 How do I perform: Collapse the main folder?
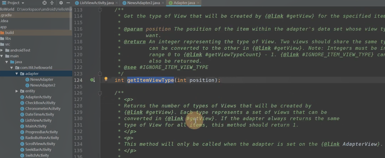[2, 56]
